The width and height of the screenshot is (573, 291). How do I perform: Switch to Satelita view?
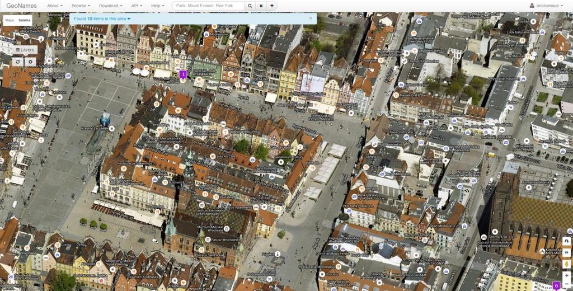click(x=25, y=21)
